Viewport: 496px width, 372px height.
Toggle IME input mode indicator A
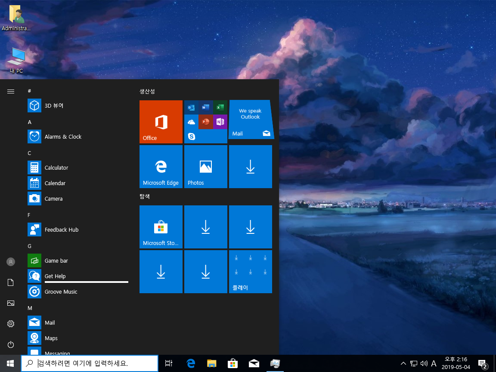coord(434,363)
